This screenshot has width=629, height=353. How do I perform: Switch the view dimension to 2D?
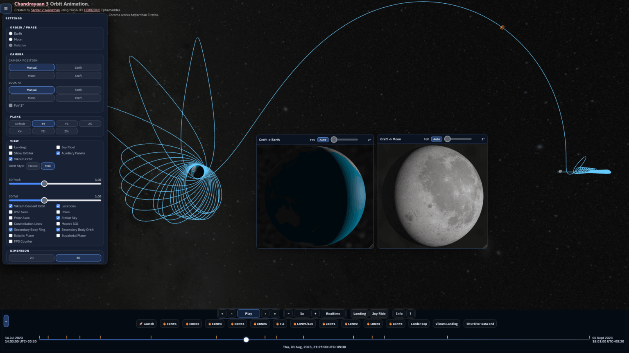32,257
